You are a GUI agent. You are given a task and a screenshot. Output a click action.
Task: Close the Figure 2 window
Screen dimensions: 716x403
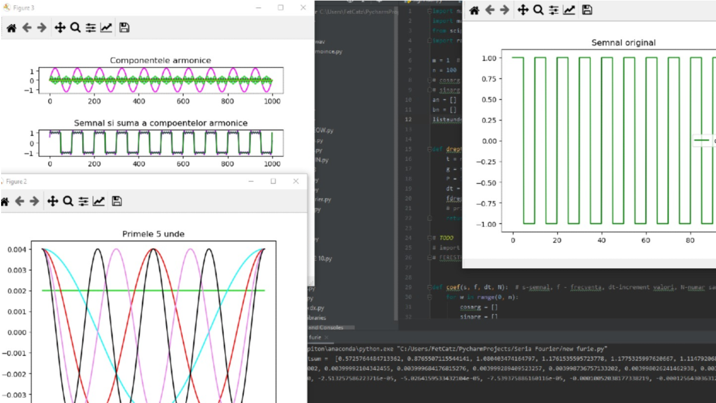pos(296,181)
